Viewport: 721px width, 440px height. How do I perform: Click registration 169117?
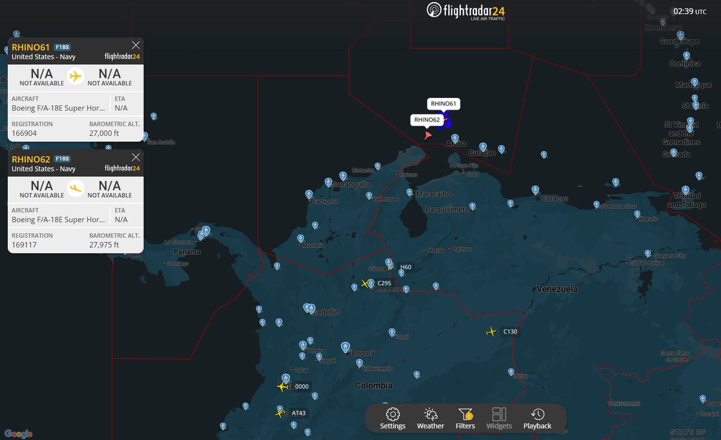(25, 245)
